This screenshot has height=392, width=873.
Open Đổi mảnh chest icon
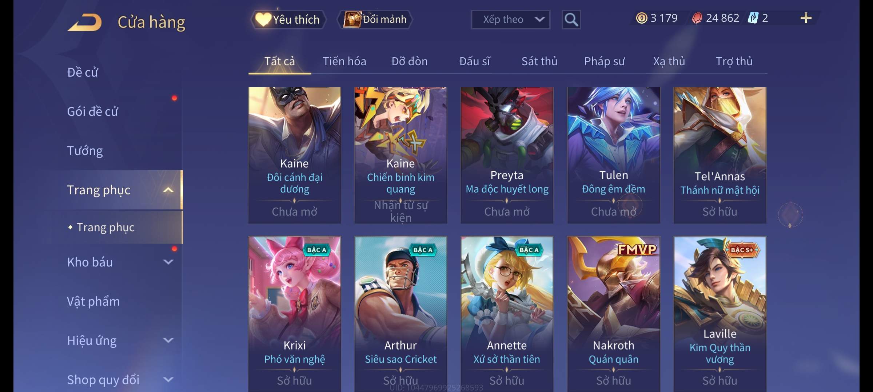352,19
